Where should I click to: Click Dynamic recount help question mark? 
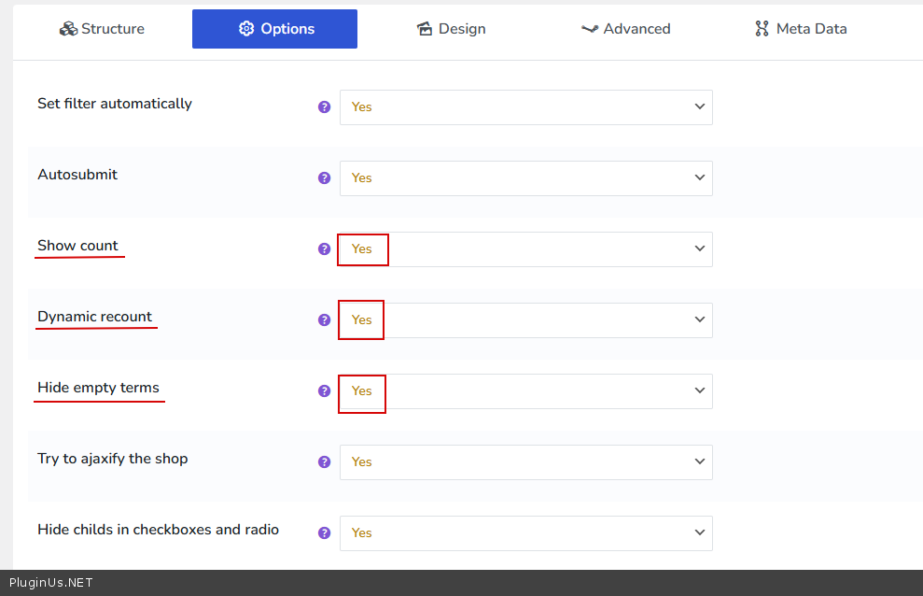324,320
